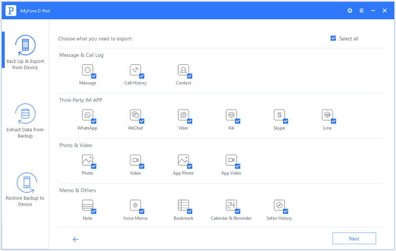Screen dimensions: 396x251
Task: Switch to Extract Data from Backup
Action: pyautogui.click(x=25, y=120)
